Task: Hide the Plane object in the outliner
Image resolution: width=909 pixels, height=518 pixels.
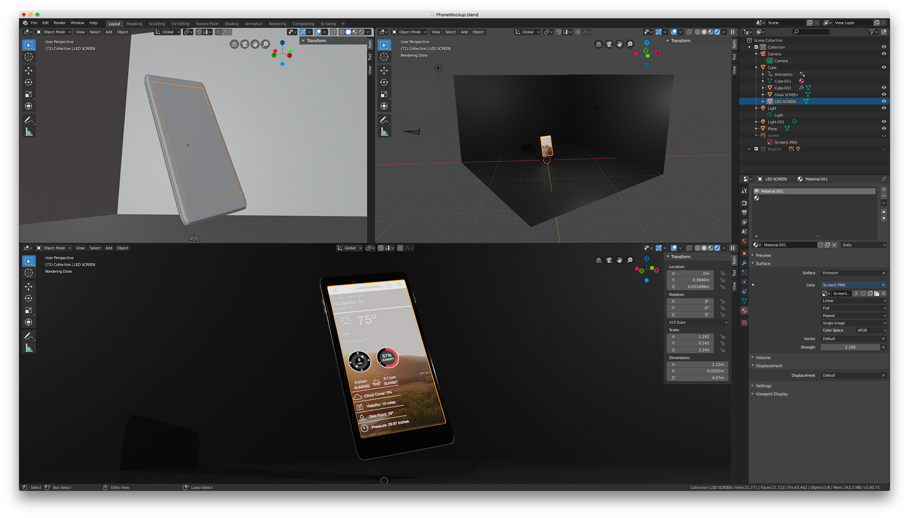Action: [883, 128]
